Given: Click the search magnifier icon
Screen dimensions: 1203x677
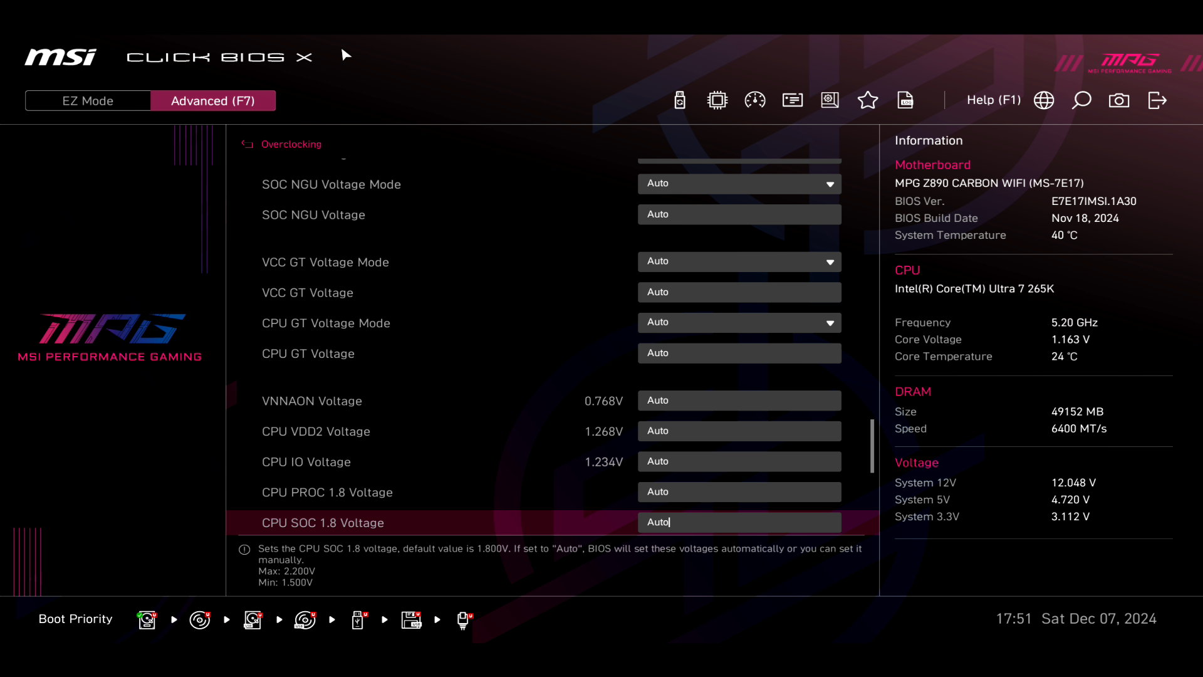Looking at the screenshot, I should click(1081, 100).
